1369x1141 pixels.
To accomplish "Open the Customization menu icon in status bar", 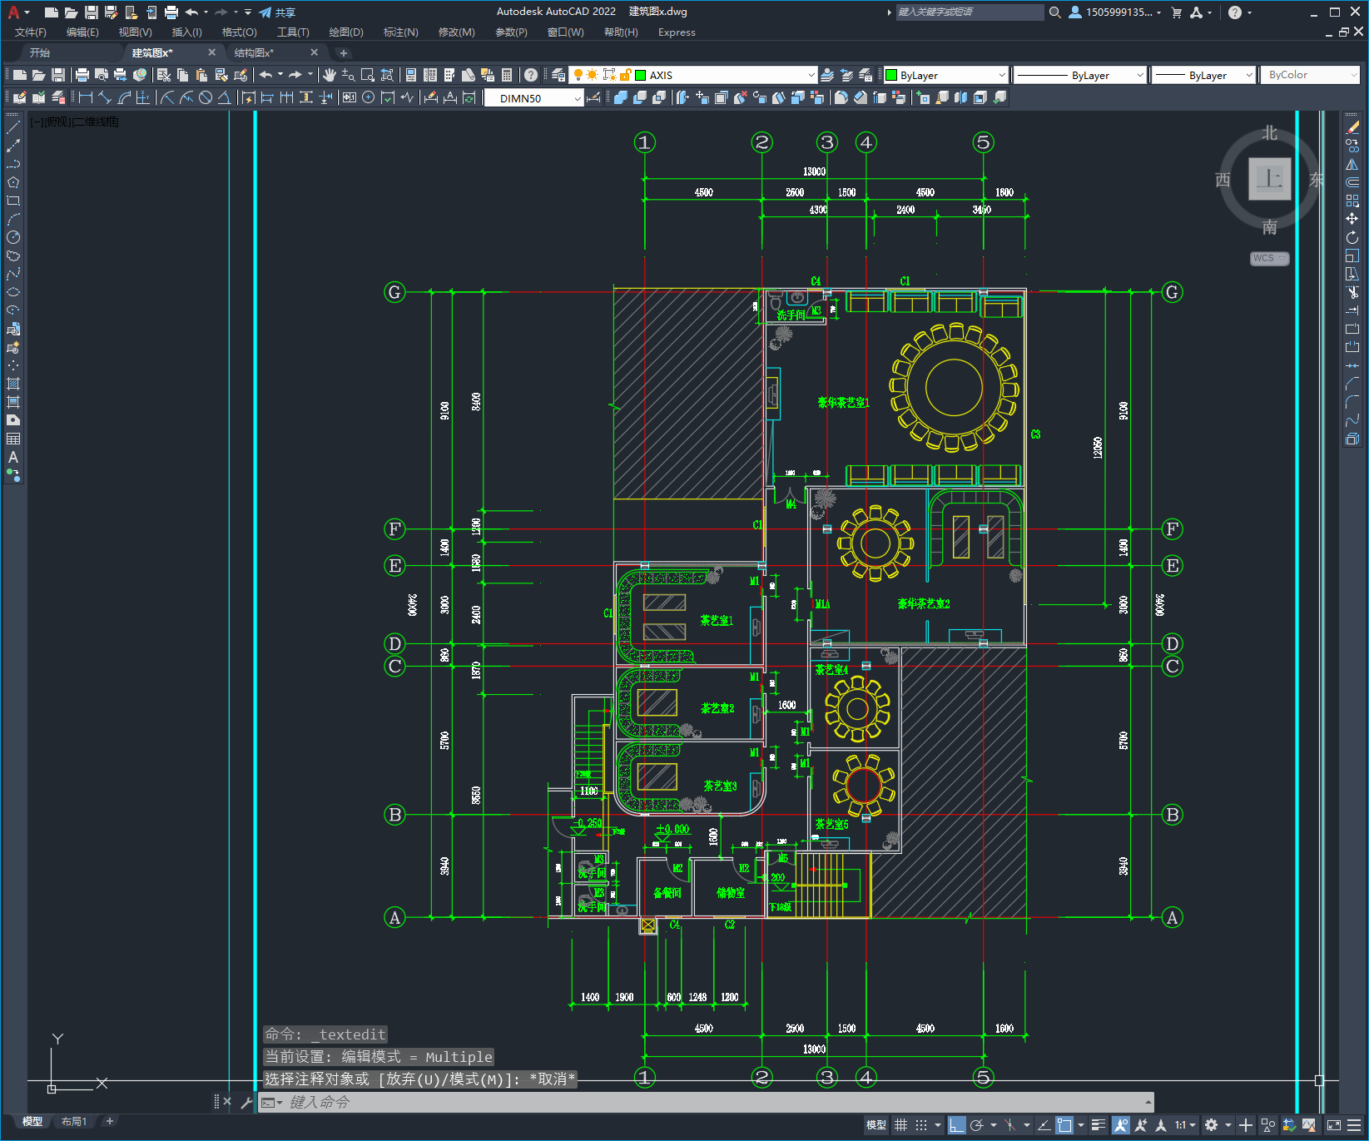I will (1355, 1125).
